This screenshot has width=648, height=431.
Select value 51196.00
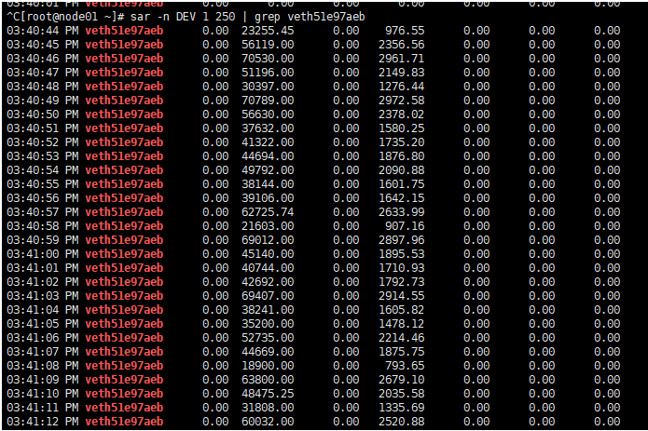pyautogui.click(x=268, y=73)
